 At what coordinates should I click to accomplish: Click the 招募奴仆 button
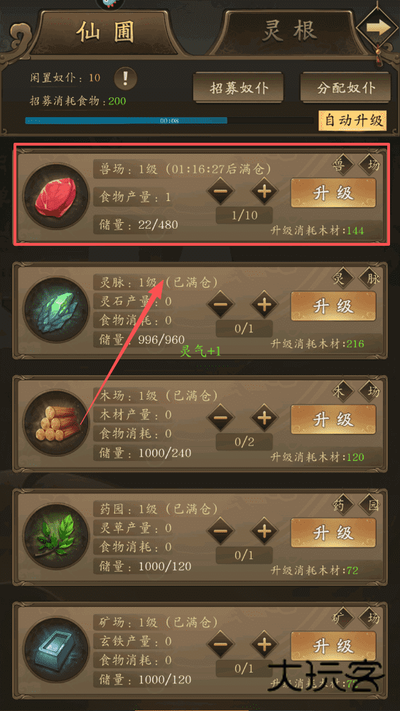tap(238, 87)
